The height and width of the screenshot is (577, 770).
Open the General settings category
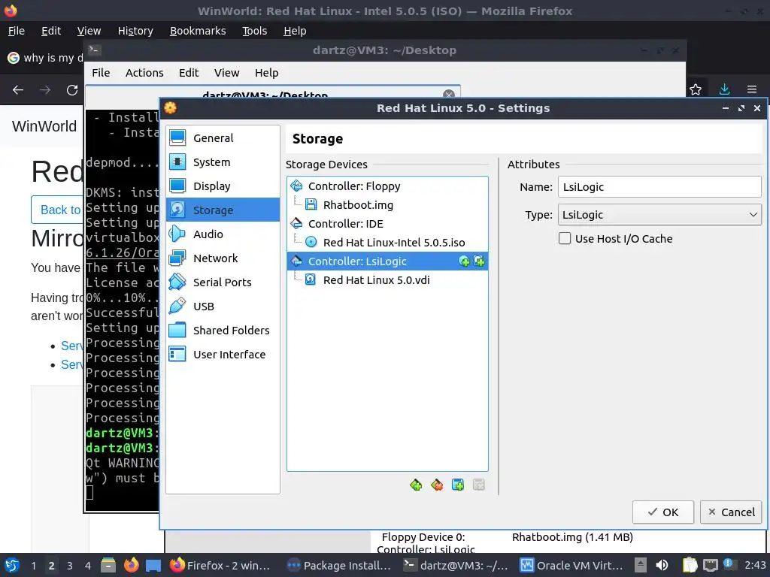[x=223, y=138]
